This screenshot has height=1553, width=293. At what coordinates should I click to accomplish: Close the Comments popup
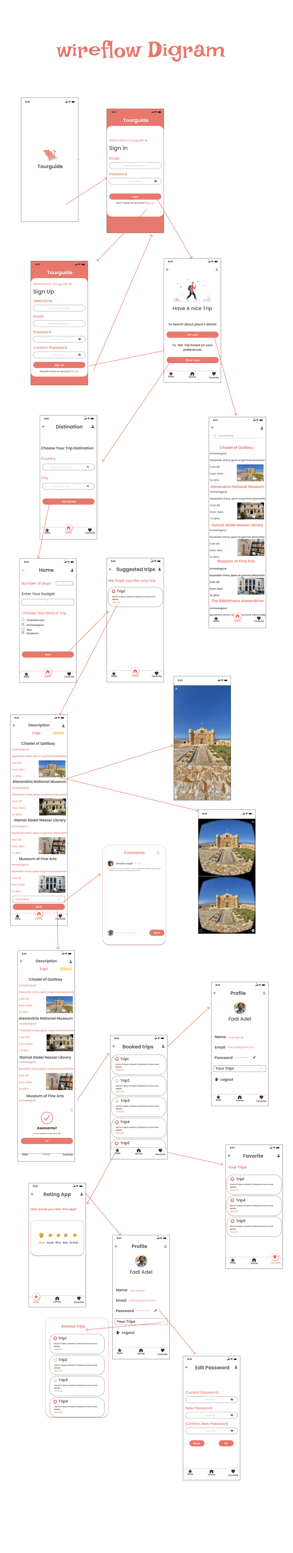158,852
